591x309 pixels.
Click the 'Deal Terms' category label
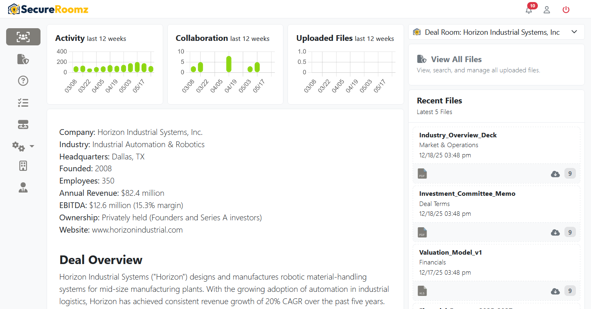[x=434, y=204]
